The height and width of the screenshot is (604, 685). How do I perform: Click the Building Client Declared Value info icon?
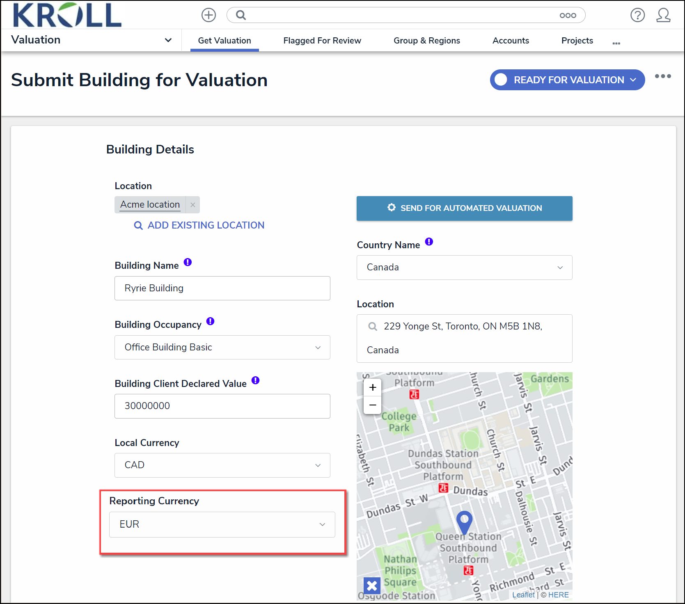point(255,380)
